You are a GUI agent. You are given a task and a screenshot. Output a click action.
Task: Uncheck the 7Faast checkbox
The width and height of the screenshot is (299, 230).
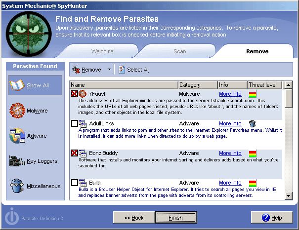[x=75, y=94]
